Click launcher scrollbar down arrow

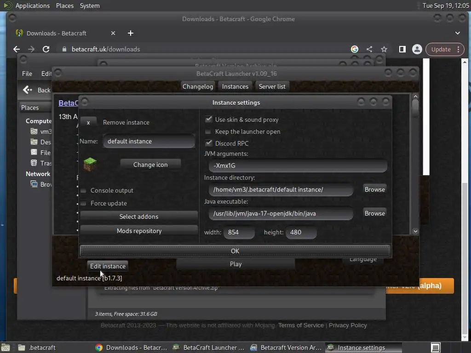415,231
